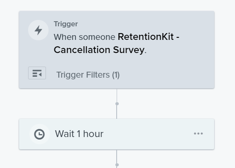Expand the Trigger Filters (1) label
The height and width of the screenshot is (168, 235).
(x=88, y=75)
